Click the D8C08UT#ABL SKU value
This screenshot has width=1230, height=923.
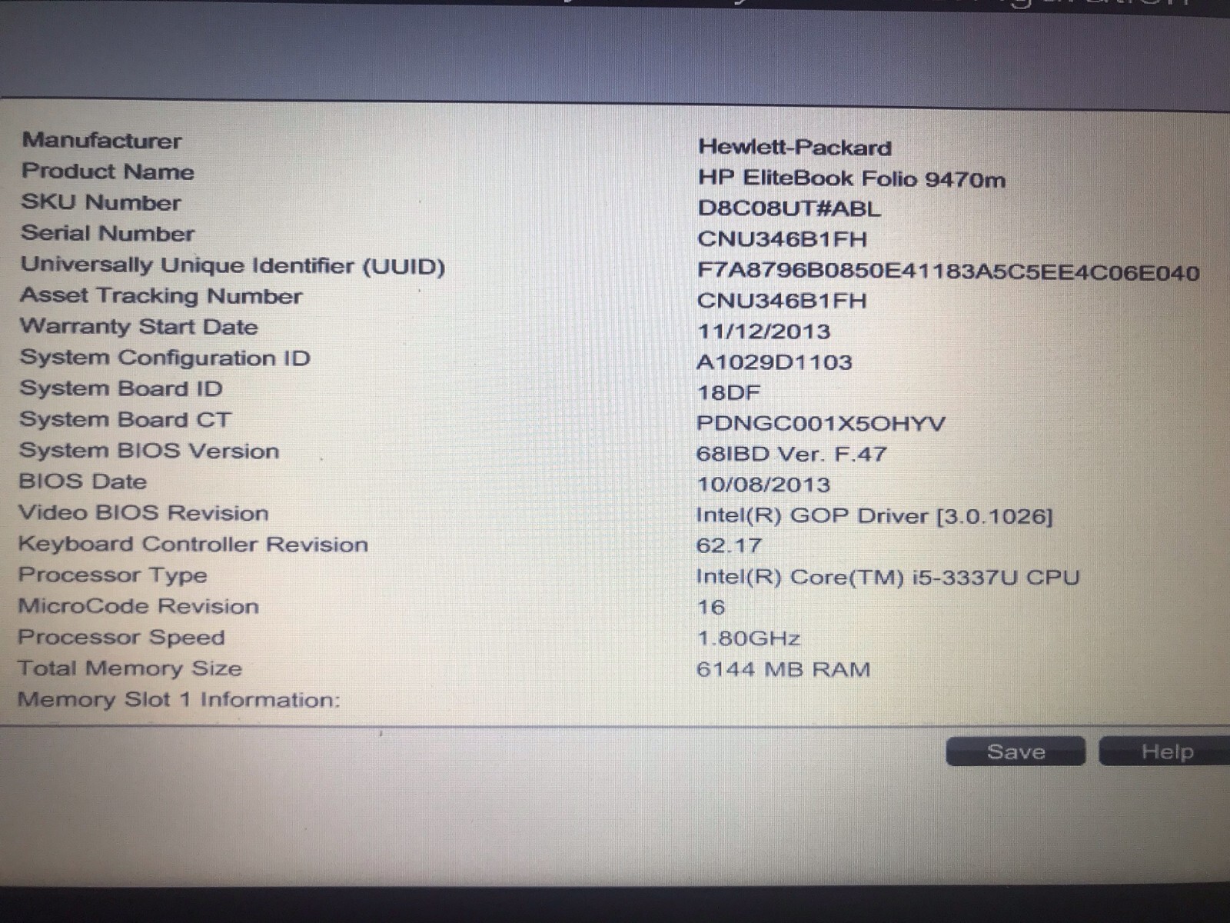coord(789,208)
